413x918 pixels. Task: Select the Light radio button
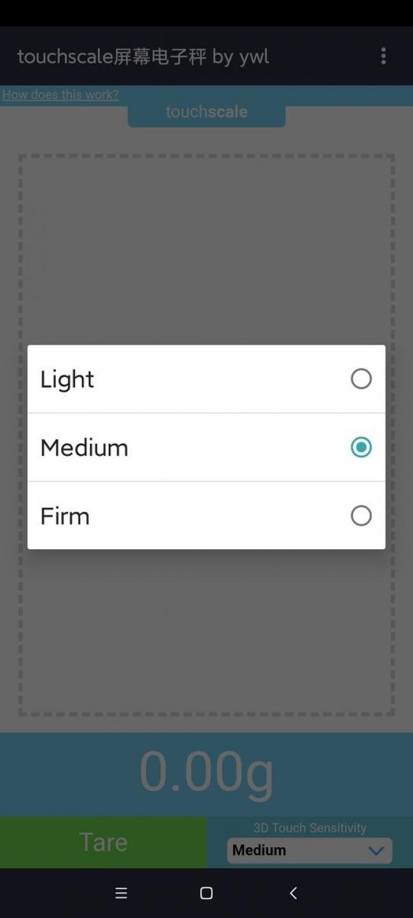click(361, 379)
